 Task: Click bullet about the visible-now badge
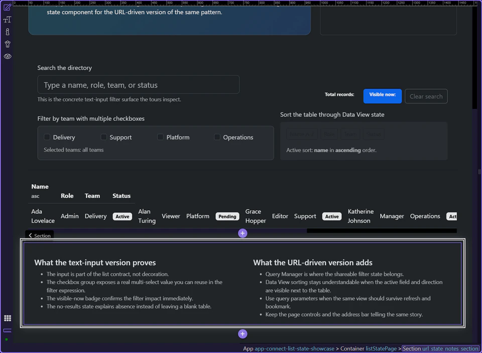pyautogui.click(x=119, y=299)
